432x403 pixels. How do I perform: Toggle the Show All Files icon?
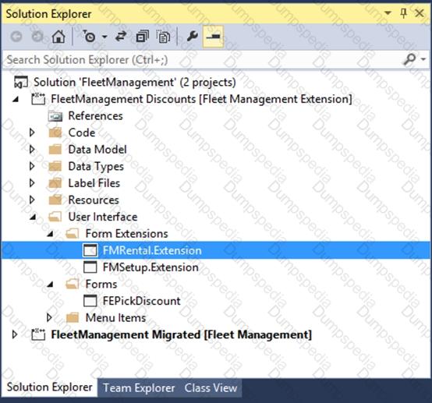pos(164,37)
